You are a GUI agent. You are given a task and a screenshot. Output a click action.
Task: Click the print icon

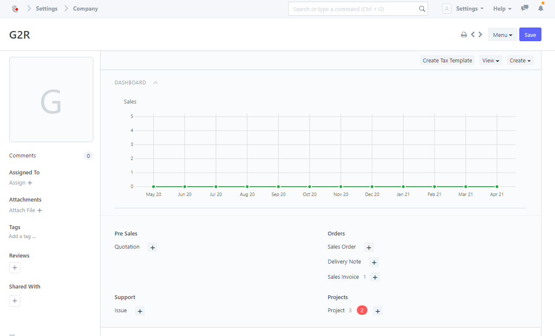click(x=464, y=35)
